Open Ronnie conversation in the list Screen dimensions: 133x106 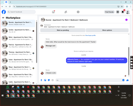(x=18, y=23)
